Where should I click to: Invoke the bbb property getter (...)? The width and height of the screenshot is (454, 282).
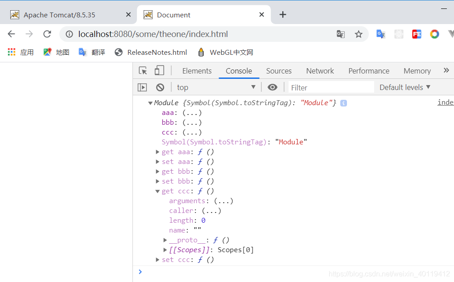tap(192, 123)
